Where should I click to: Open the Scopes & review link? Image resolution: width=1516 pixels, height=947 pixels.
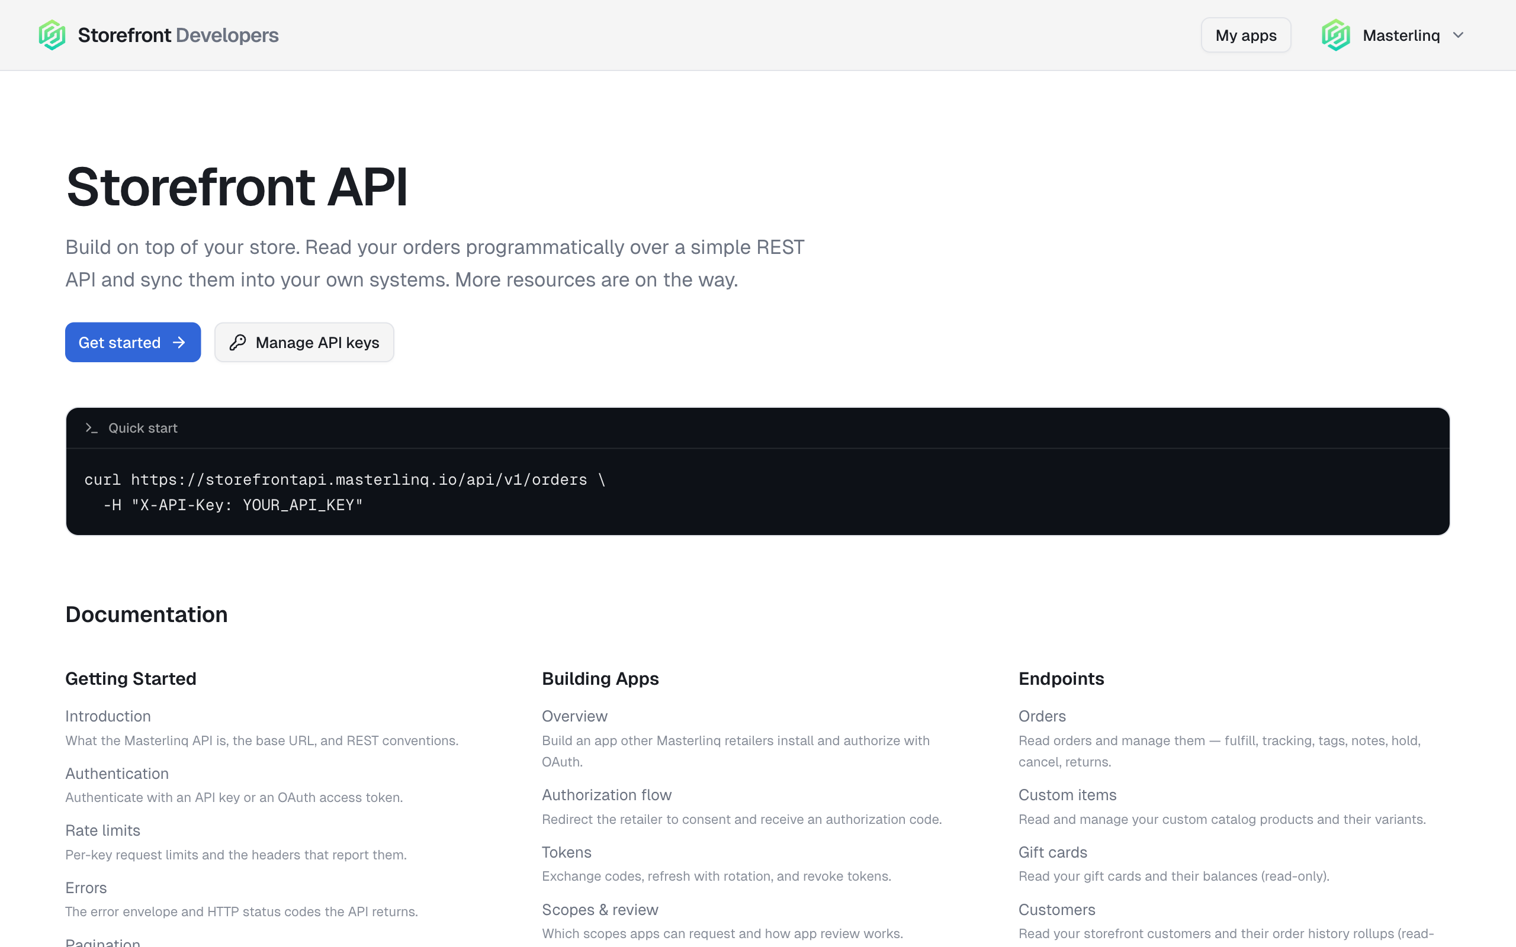[599, 910]
